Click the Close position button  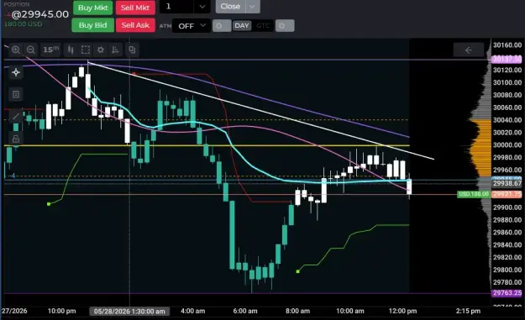point(231,7)
